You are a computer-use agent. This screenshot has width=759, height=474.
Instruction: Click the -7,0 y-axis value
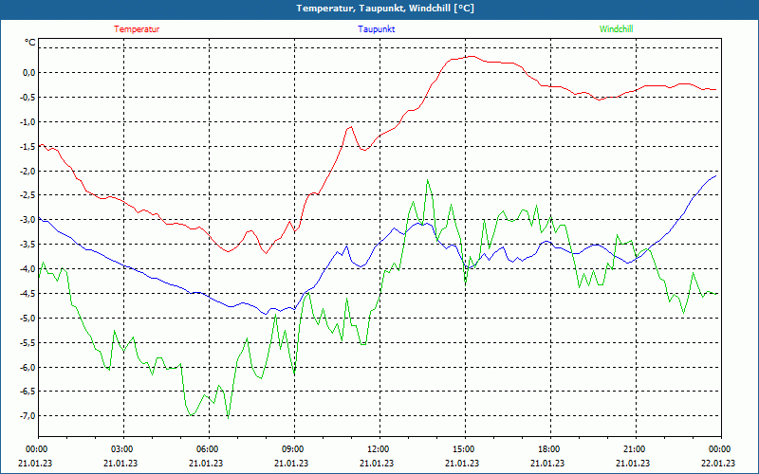click(28, 416)
